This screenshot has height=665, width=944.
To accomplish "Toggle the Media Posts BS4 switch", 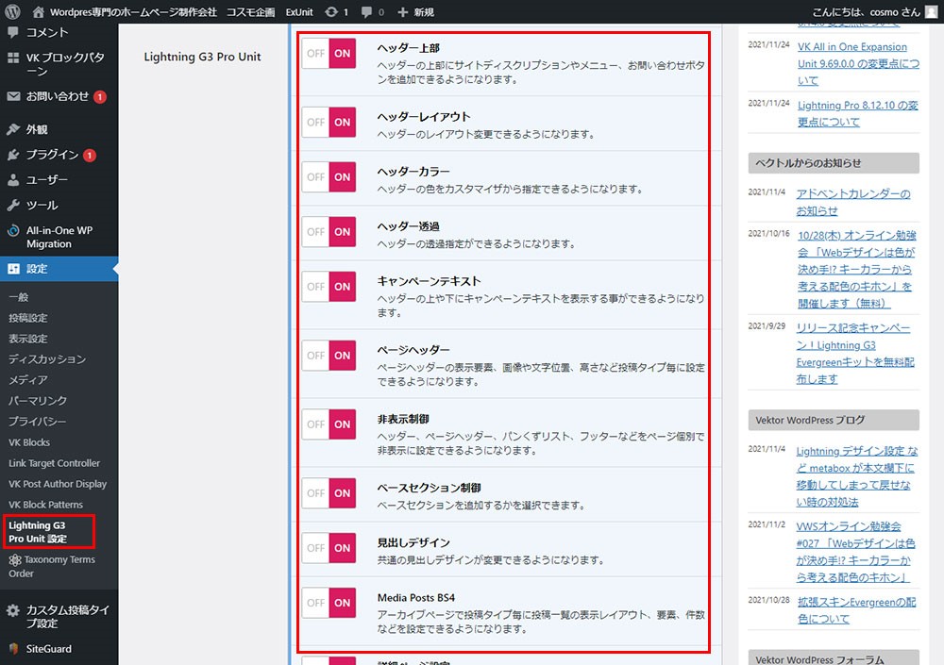I will coord(329,603).
